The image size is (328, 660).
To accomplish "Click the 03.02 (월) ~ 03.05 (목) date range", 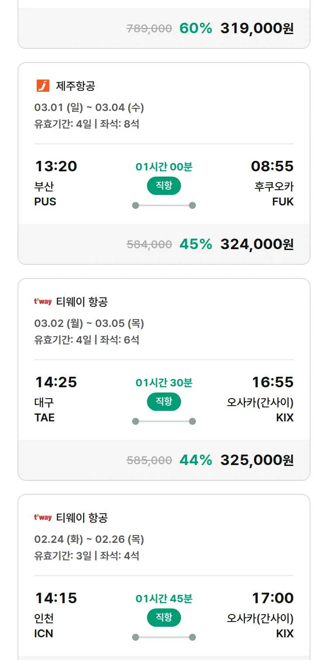I will (x=89, y=323).
